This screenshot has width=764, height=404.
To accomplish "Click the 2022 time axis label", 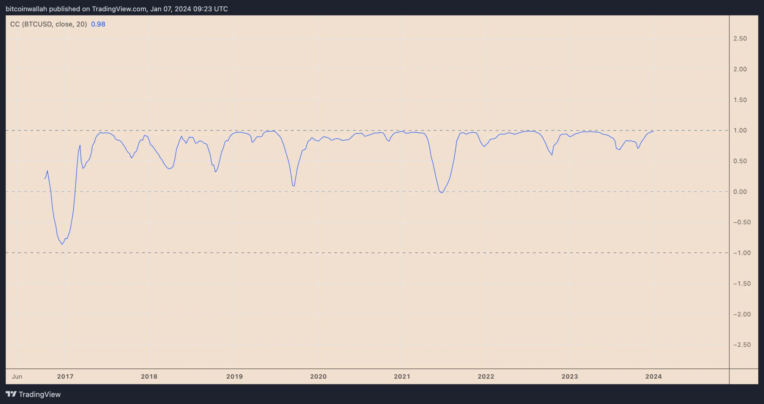I will point(486,376).
